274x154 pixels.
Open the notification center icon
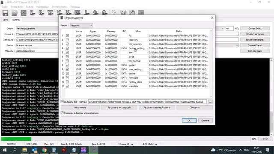[x=267, y=150]
